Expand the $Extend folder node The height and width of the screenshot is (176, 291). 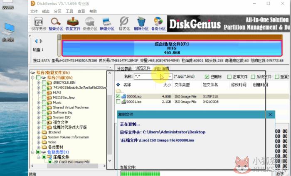coord(38,132)
